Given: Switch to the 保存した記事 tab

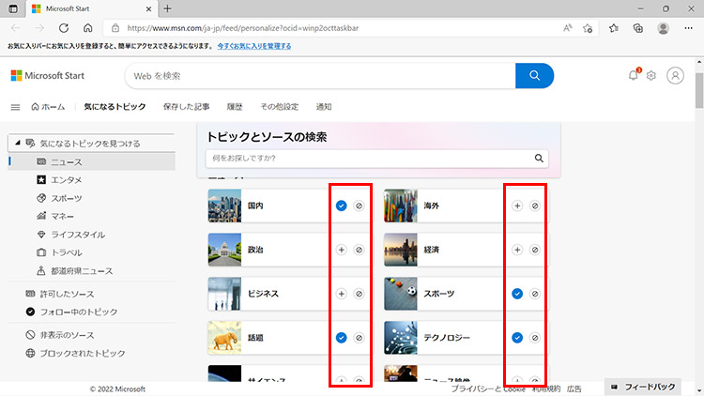Looking at the screenshot, I should click(x=186, y=107).
